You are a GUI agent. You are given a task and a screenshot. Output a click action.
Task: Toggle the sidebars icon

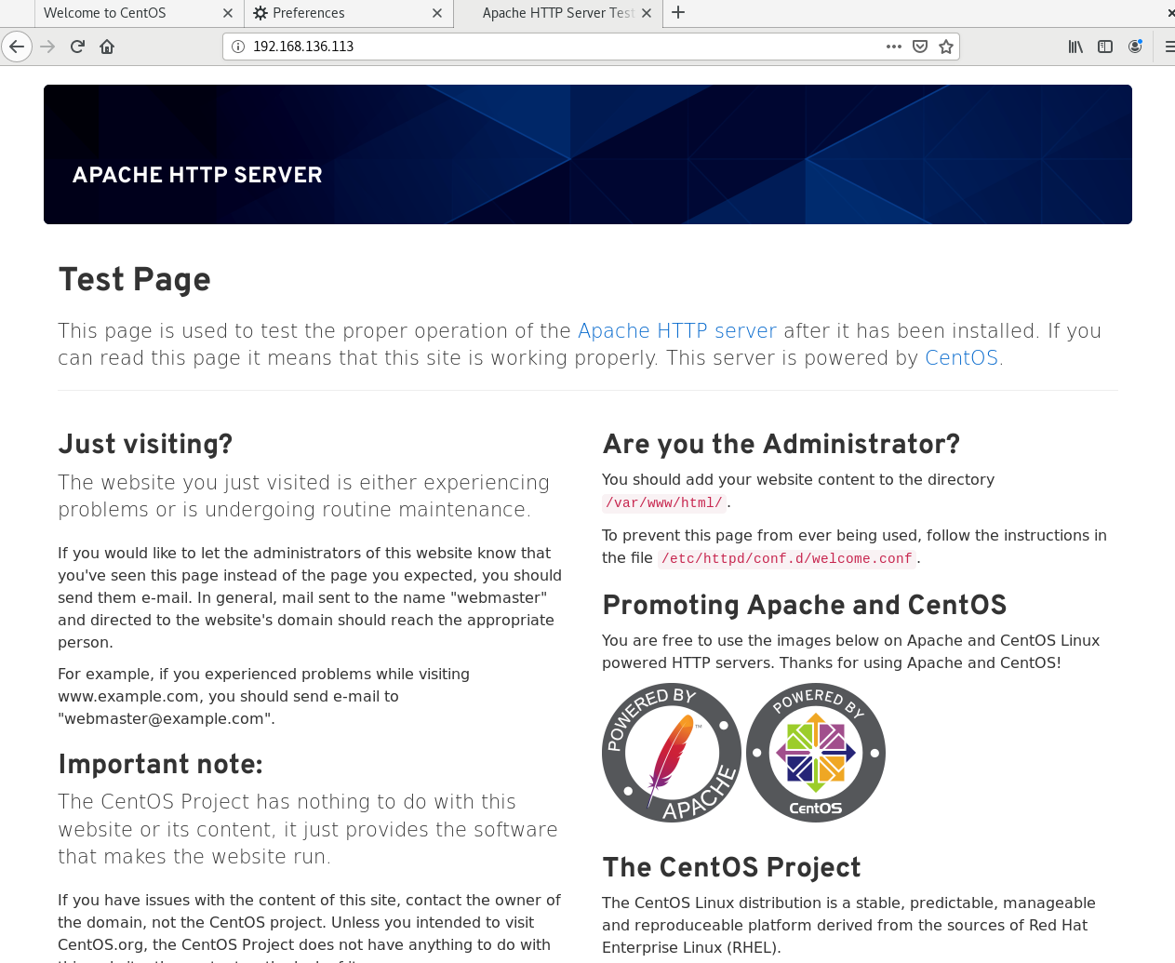pos(1105,47)
